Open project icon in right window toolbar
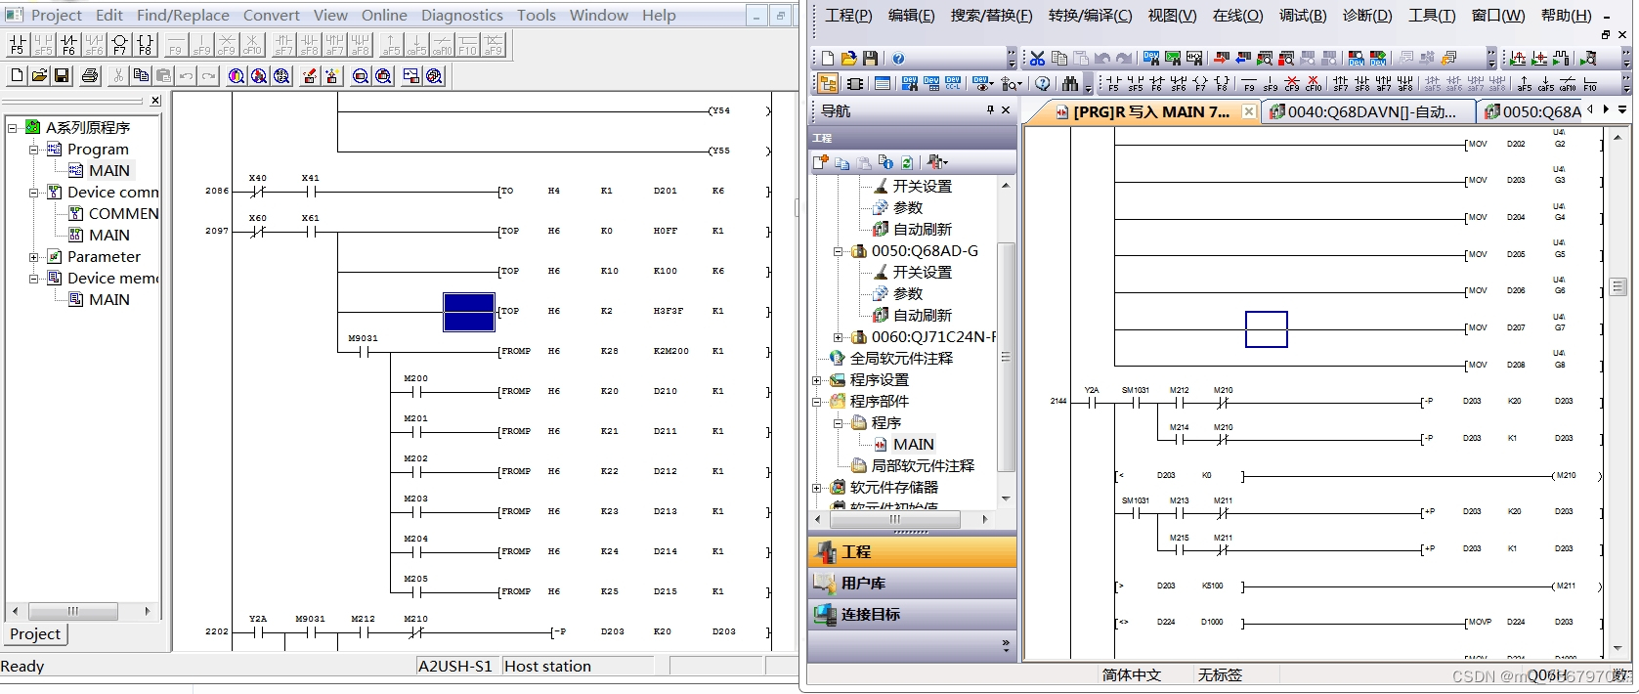Screen dimensions: 1639x694 click(848, 59)
